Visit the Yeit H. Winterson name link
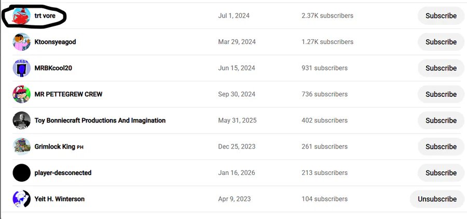467x219 pixels. click(x=59, y=199)
